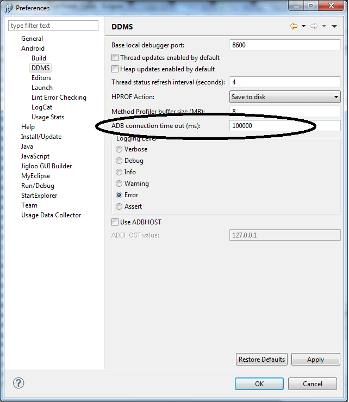The image size is (349, 402).
Task: Select Lint Error Checking in tree
Action: (59, 98)
